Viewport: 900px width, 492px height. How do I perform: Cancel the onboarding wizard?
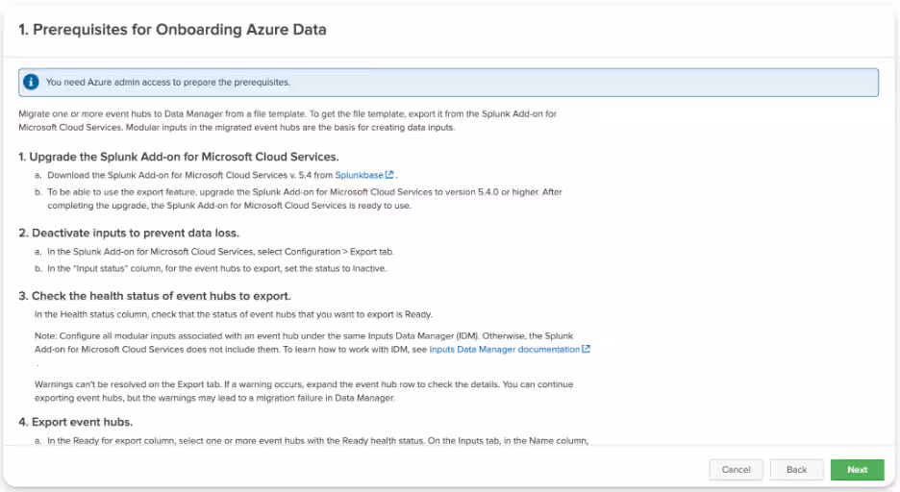pos(736,470)
